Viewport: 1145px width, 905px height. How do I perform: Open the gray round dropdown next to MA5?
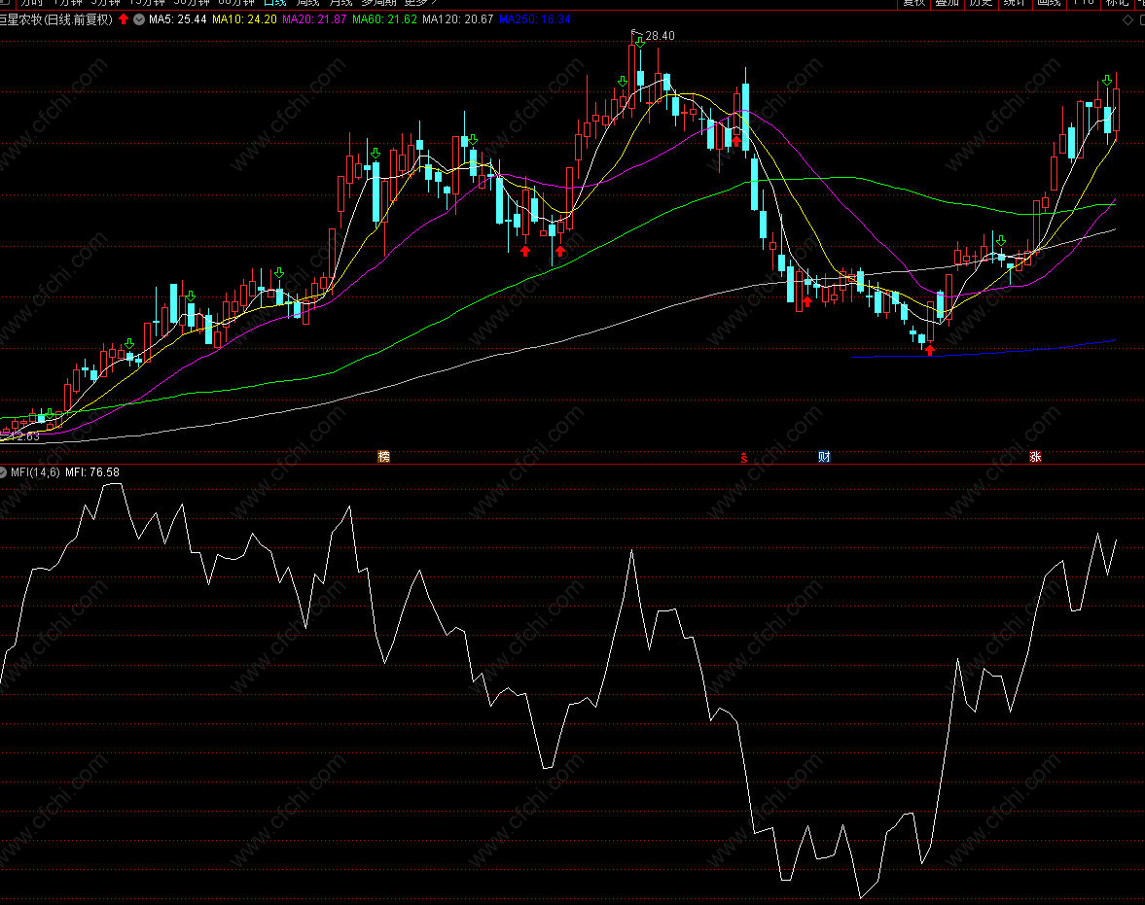(x=139, y=19)
